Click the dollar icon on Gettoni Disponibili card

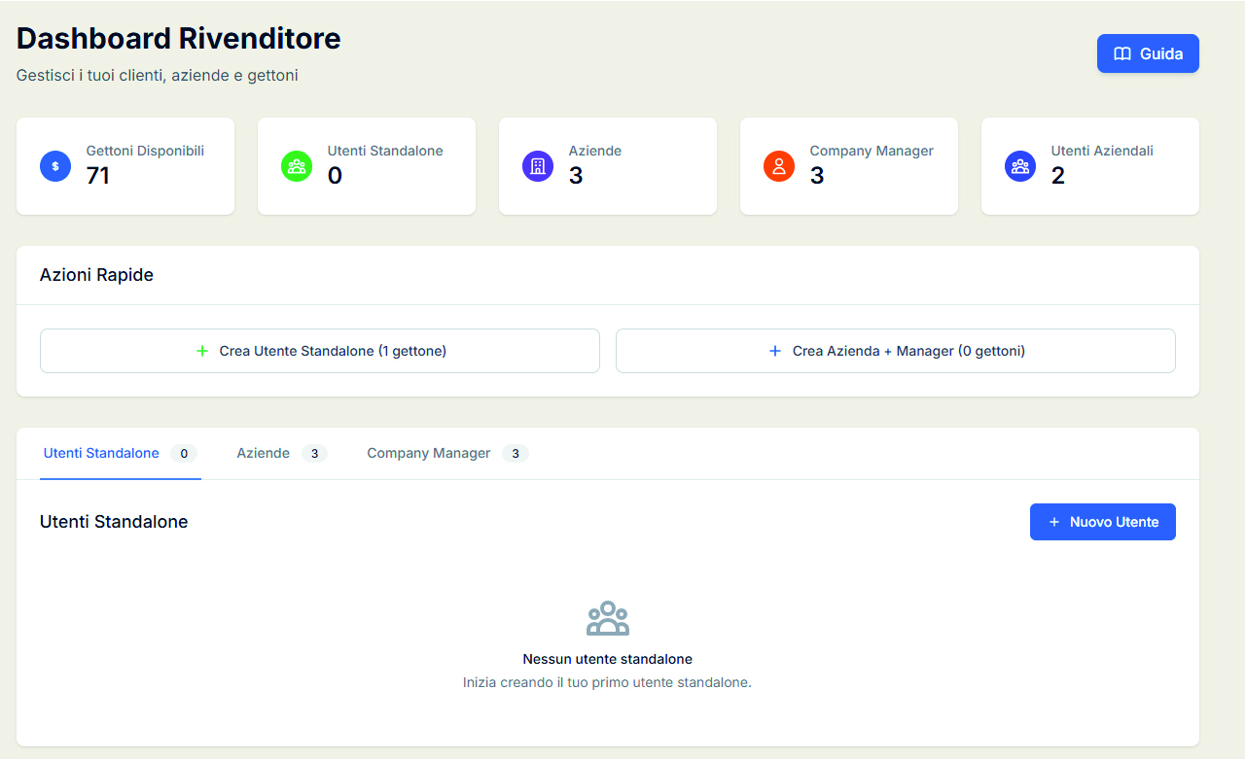click(x=55, y=166)
